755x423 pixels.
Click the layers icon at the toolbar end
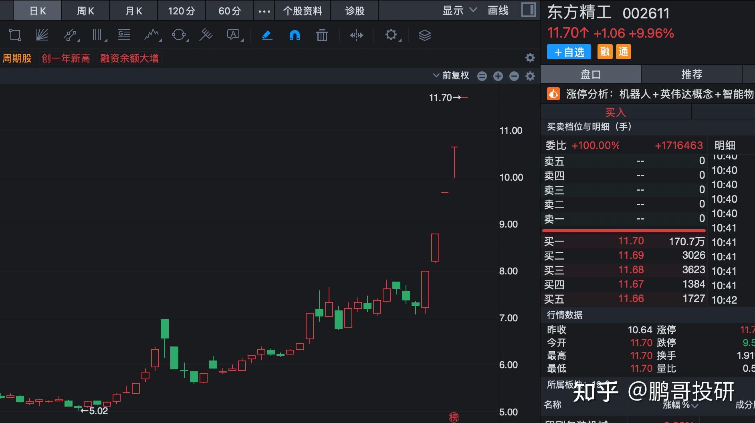point(425,35)
